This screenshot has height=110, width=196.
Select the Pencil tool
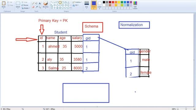coord(33,3)
